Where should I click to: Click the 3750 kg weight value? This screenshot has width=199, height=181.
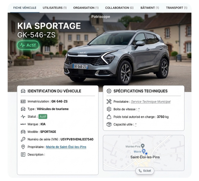point(163,117)
